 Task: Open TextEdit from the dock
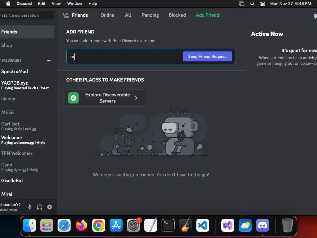pyautogui.click(x=151, y=225)
